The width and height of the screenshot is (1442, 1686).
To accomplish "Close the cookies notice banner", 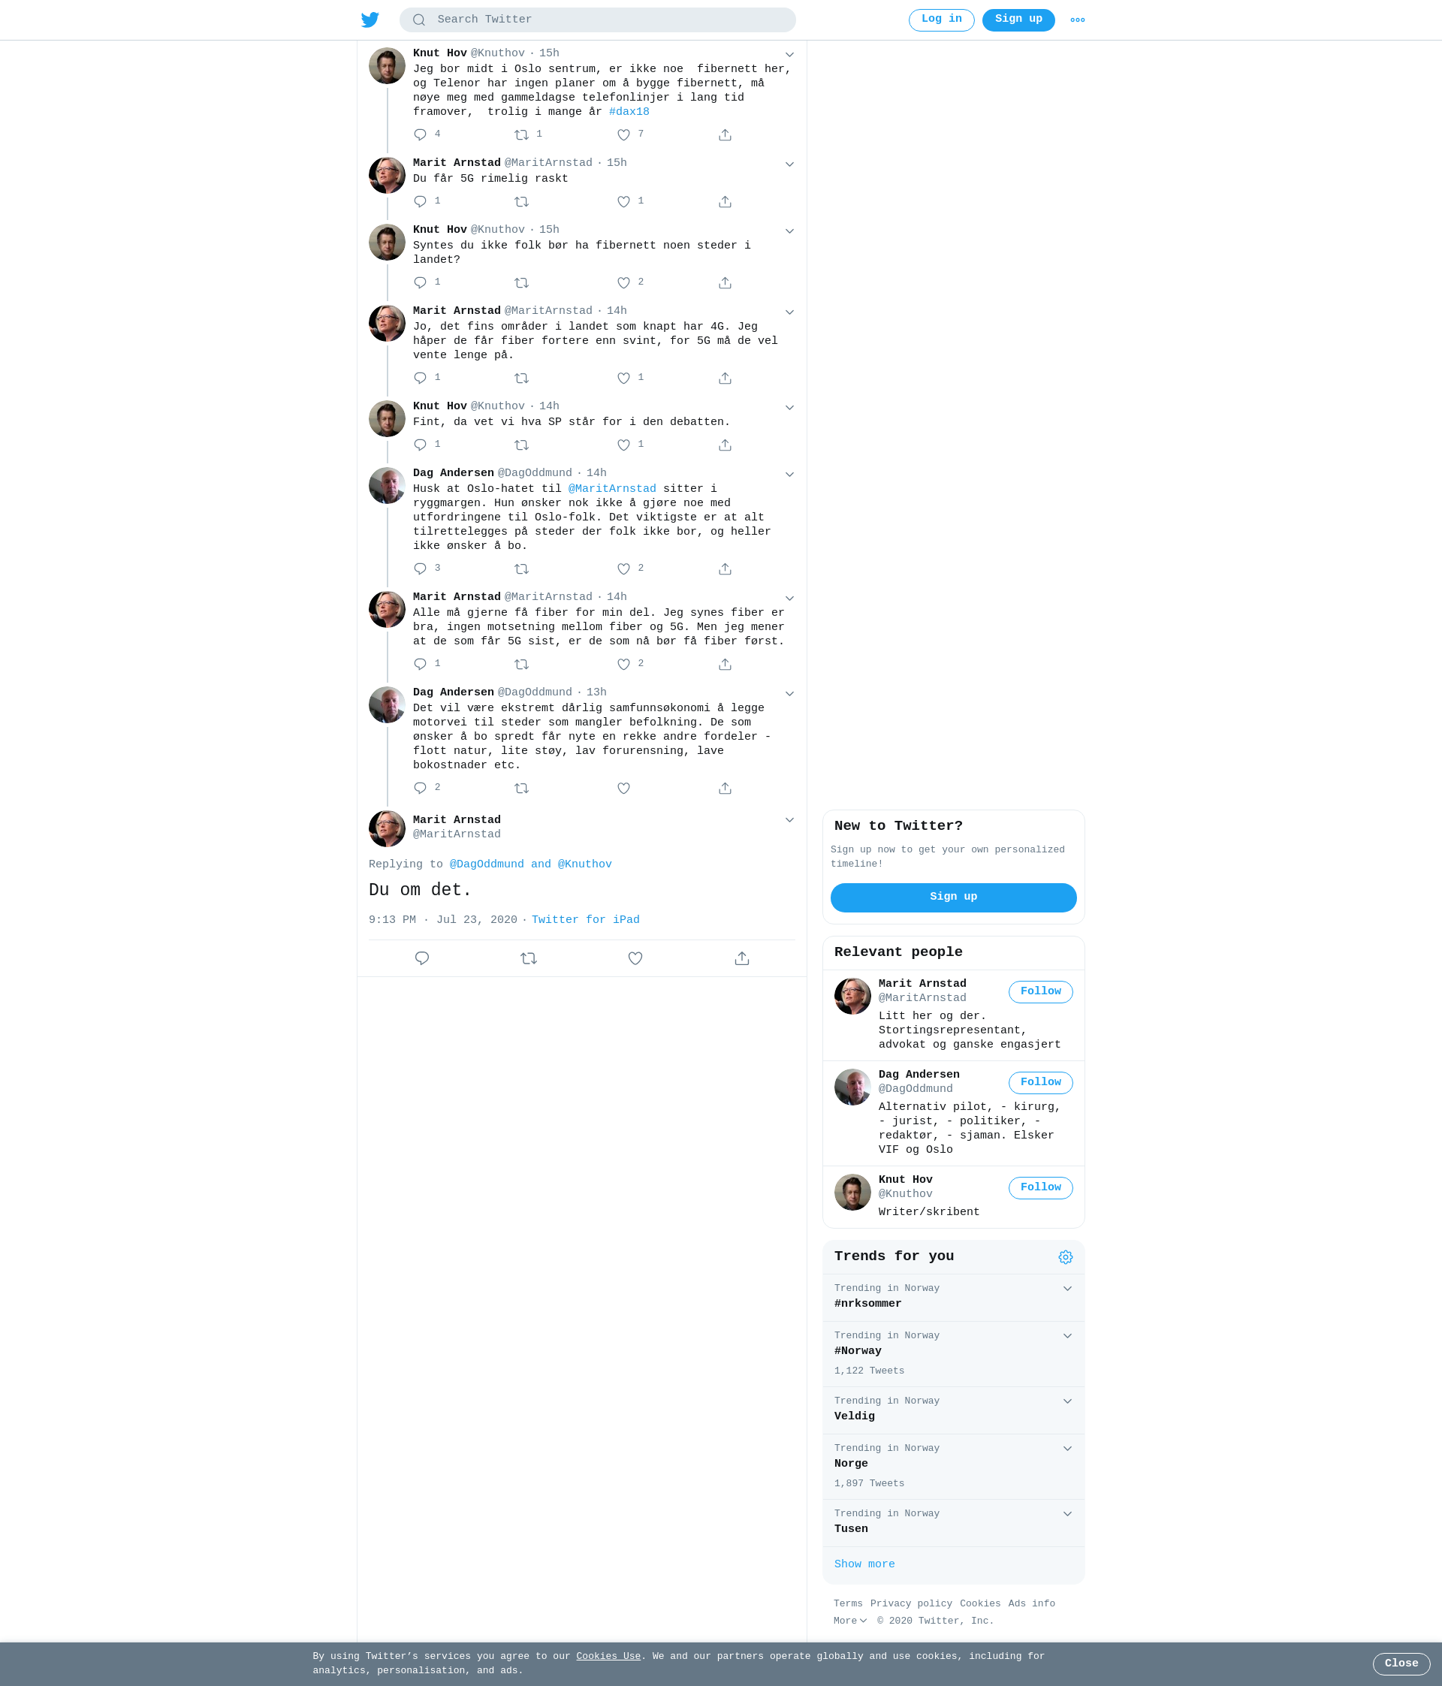I will coord(1401,1663).
